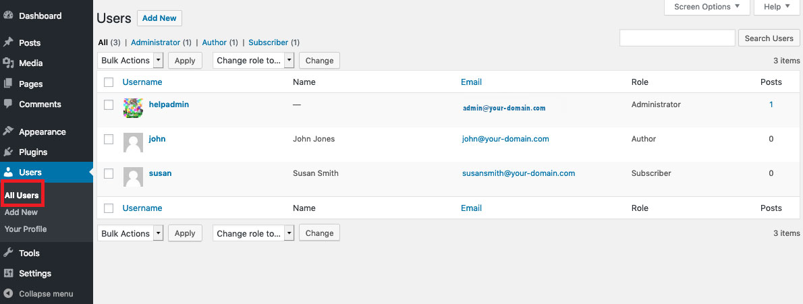
Task: Click the Collapse menu arrow icon
Action: point(7,294)
